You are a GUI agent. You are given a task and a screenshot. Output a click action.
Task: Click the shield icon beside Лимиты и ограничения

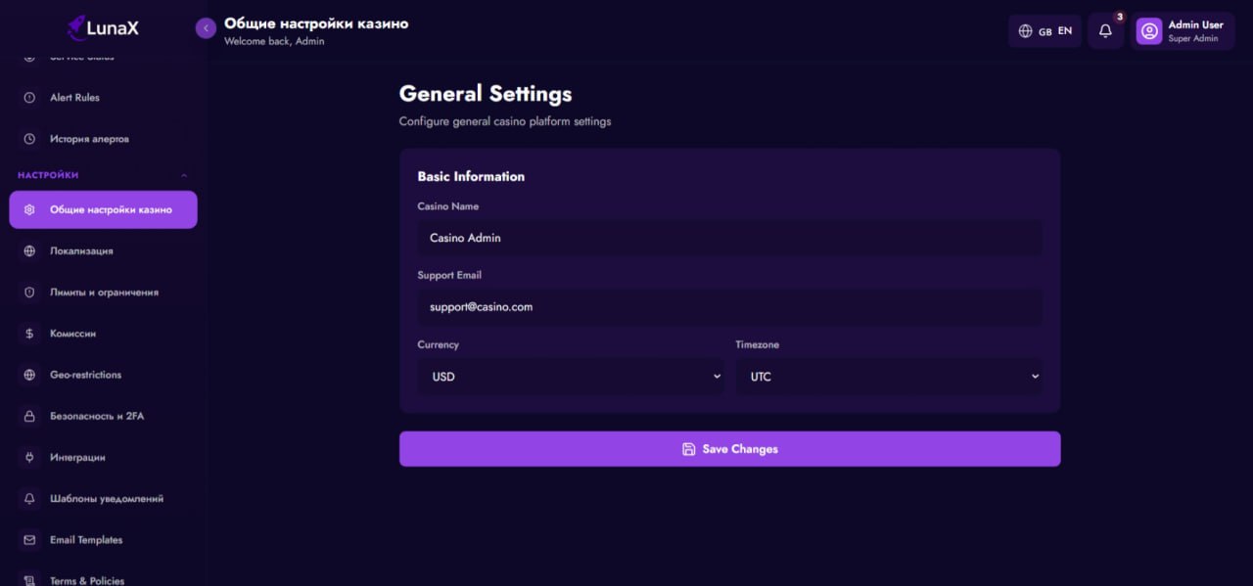[29, 293]
